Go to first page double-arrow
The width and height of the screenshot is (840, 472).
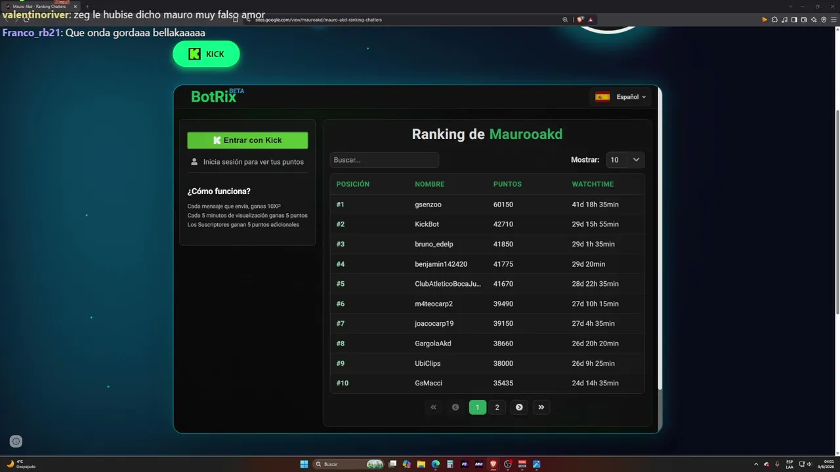(x=433, y=407)
